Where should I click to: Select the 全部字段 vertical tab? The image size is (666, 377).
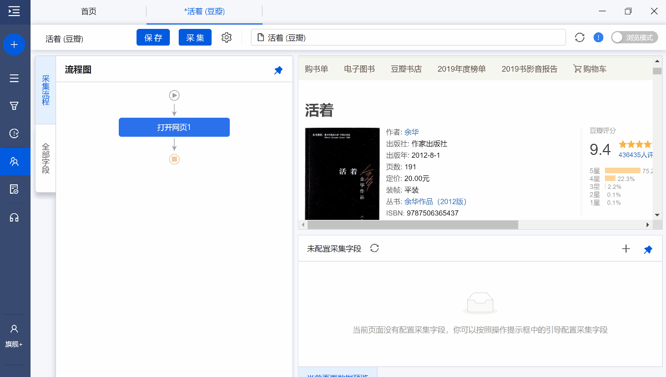click(46, 158)
